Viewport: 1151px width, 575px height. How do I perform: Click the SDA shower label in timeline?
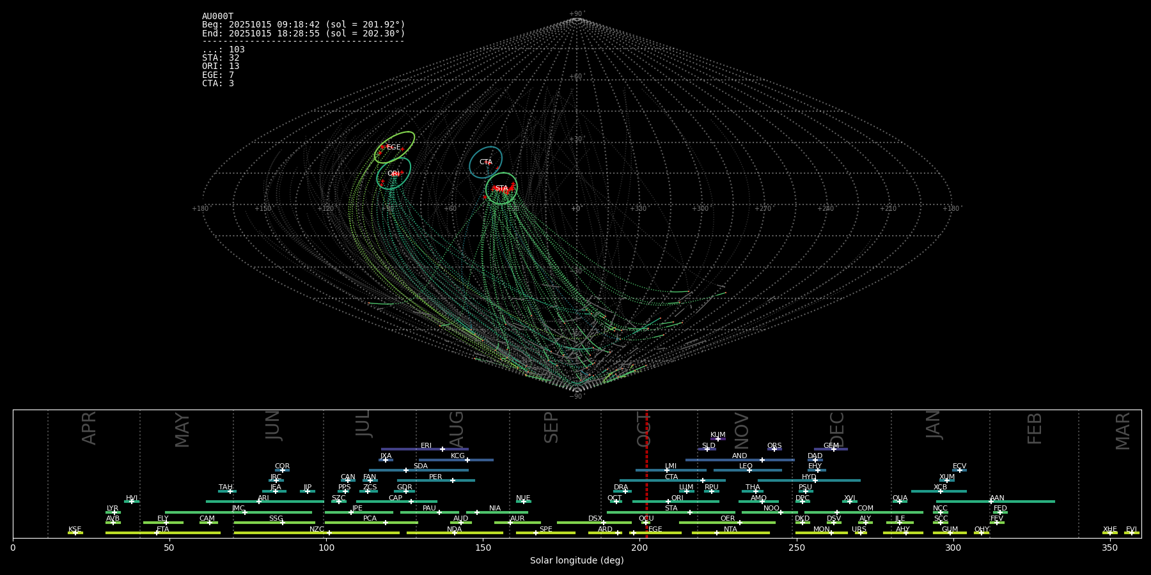pos(420,466)
